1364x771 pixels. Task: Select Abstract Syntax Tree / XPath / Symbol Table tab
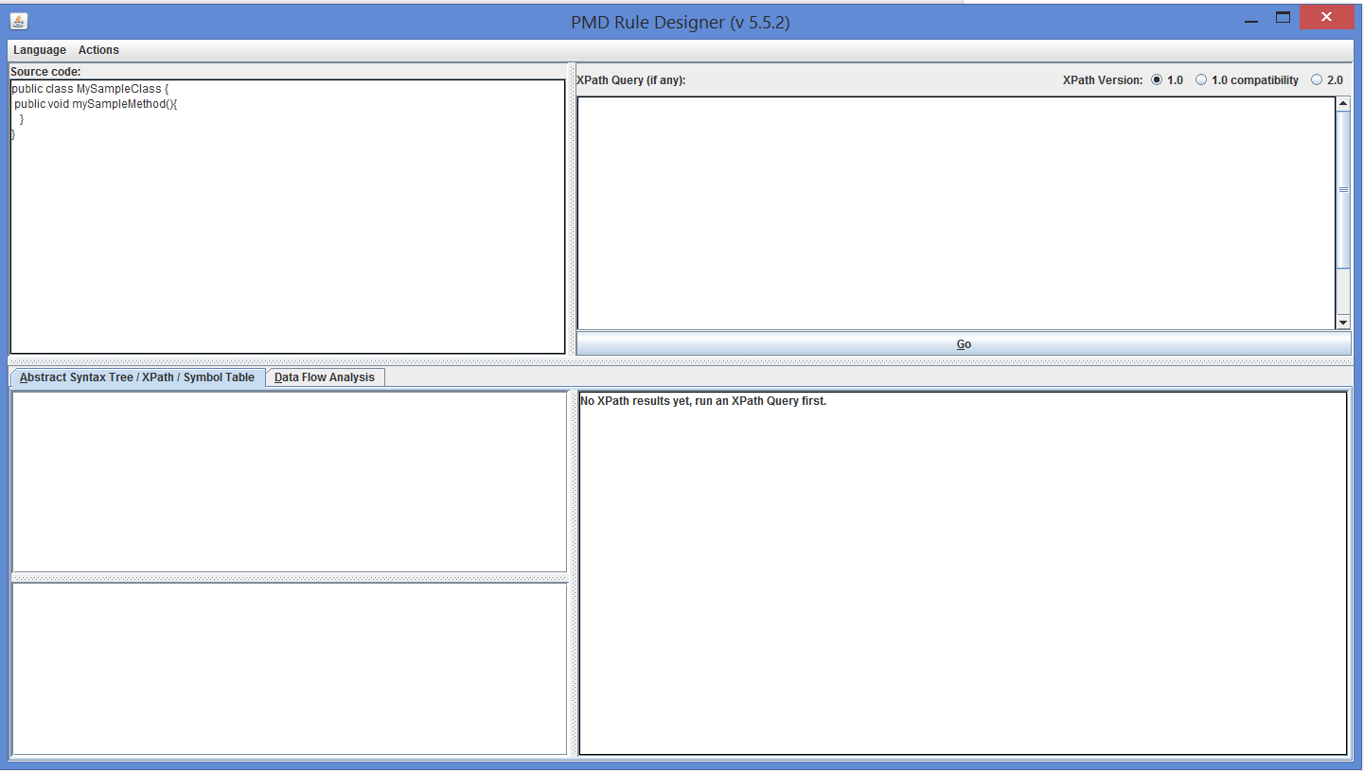[x=137, y=377]
